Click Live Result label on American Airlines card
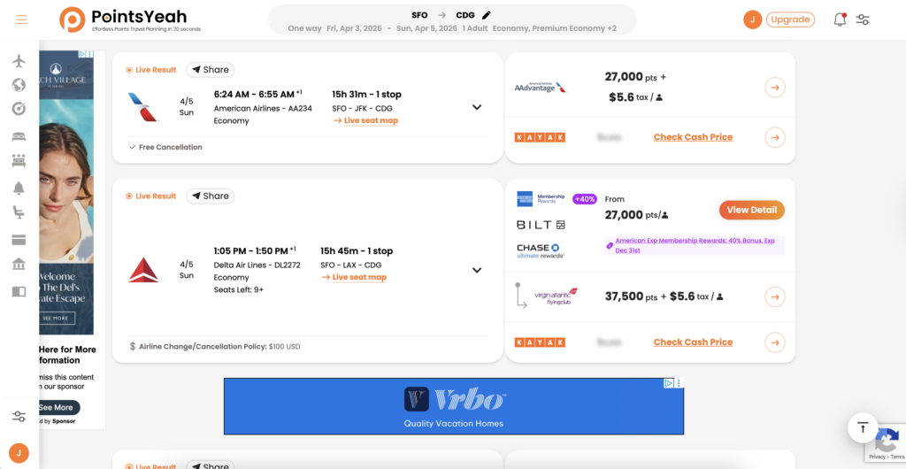906x469 pixels. pos(151,70)
